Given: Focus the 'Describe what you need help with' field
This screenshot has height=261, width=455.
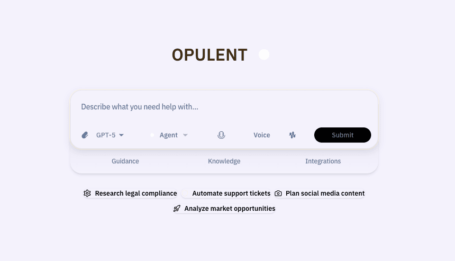Looking at the screenshot, I should [x=224, y=107].
